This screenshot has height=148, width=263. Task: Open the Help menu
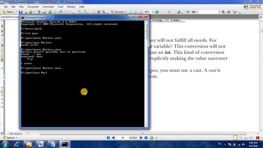tap(82, 7)
